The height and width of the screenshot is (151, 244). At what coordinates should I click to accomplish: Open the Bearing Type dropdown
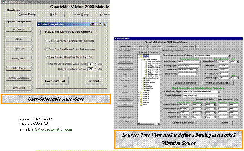200,66
